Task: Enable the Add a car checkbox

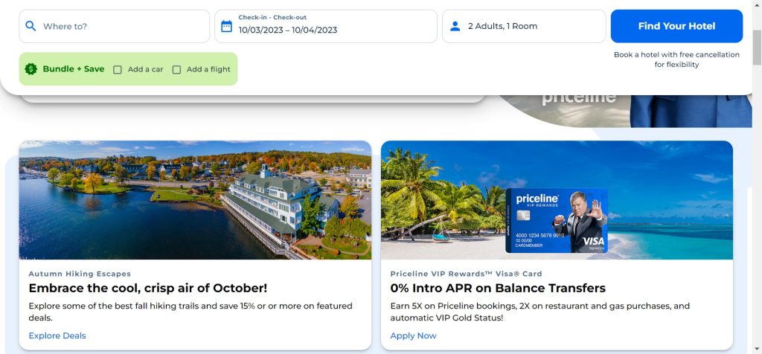Action: [118, 70]
